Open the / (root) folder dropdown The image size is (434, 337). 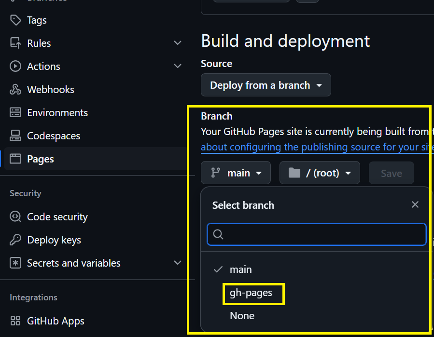tap(320, 173)
